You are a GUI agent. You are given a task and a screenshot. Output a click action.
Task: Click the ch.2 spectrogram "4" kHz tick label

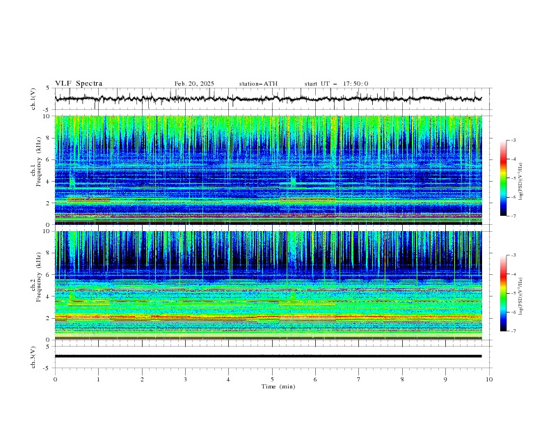coord(49,297)
